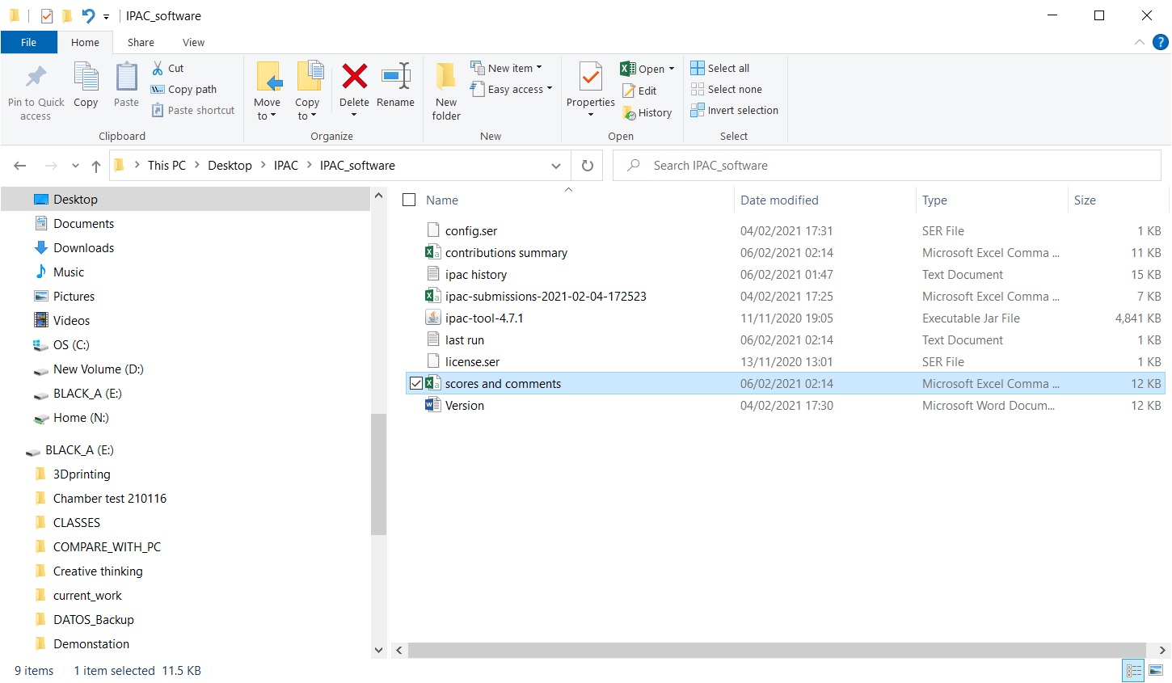Image resolution: width=1172 pixels, height=683 pixels.
Task: Toggle the select-all checkbox in header
Action: (409, 200)
